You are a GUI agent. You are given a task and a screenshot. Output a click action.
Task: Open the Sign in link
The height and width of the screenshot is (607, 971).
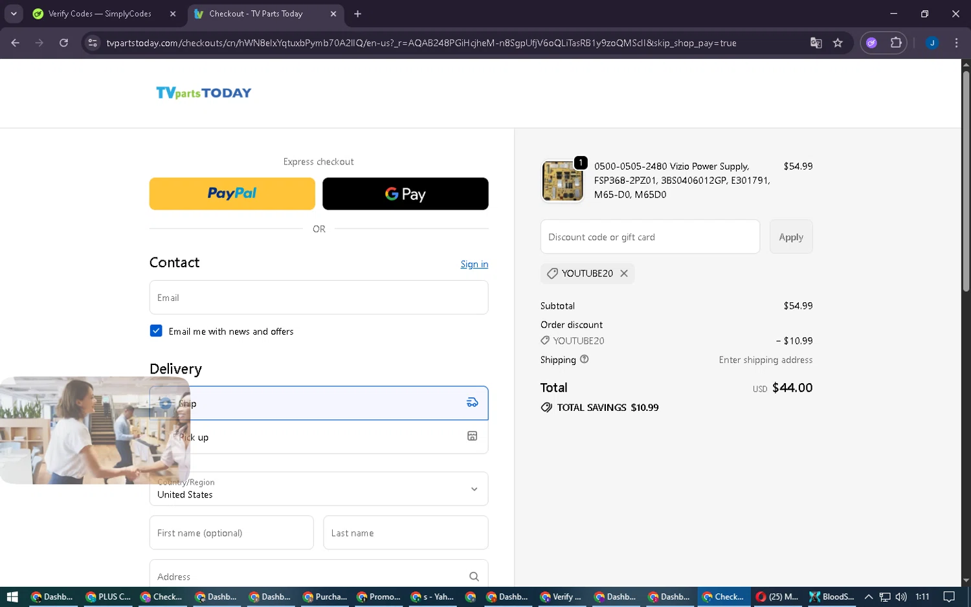tap(474, 264)
